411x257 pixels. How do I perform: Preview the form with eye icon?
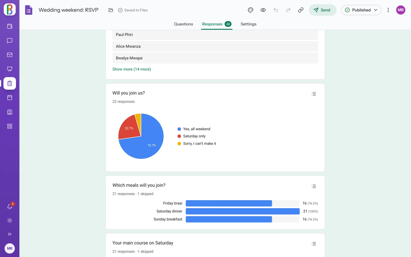click(263, 10)
